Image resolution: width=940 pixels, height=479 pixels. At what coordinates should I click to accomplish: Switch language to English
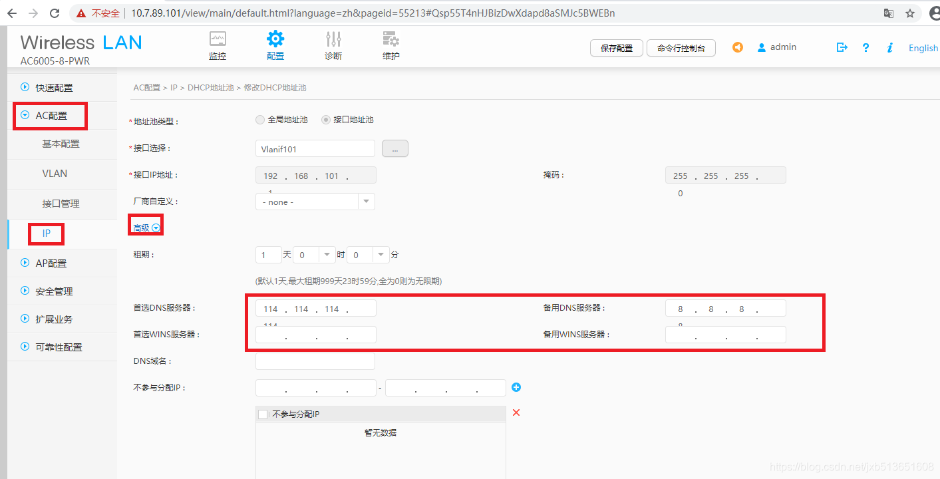pyautogui.click(x=923, y=48)
